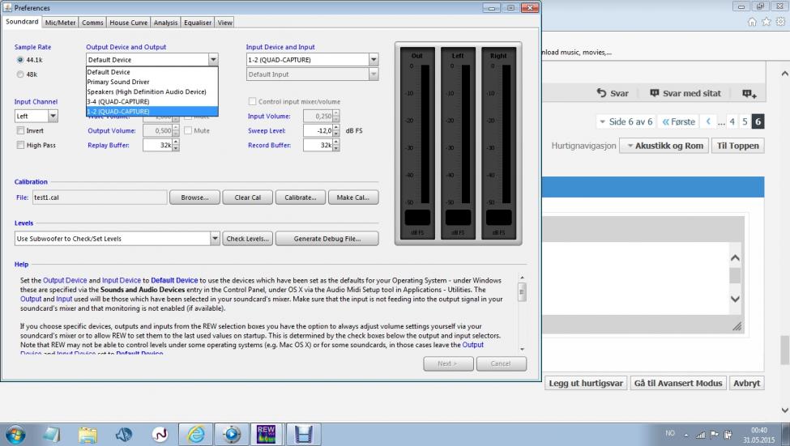Click the browser home icon

coord(752,22)
